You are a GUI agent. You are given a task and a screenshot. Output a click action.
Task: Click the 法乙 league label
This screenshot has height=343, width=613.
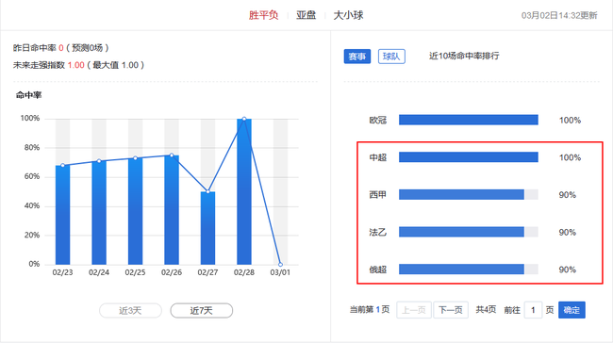click(378, 233)
